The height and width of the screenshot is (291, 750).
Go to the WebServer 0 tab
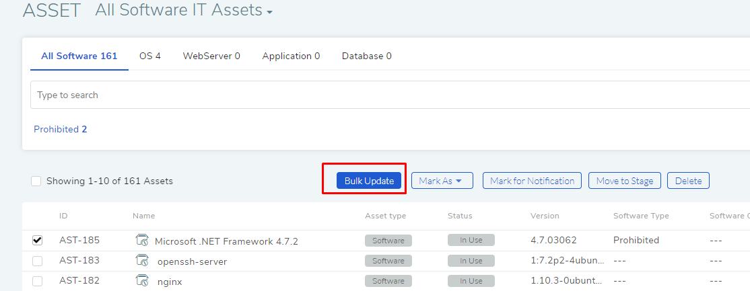point(211,56)
